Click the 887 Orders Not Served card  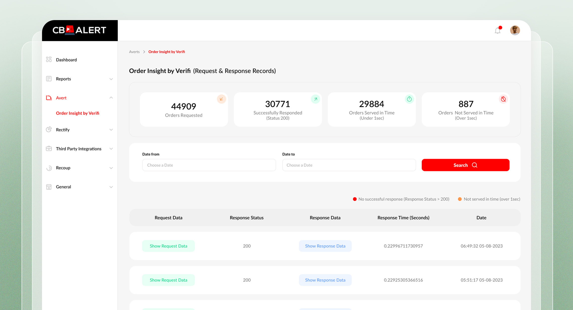(466, 109)
